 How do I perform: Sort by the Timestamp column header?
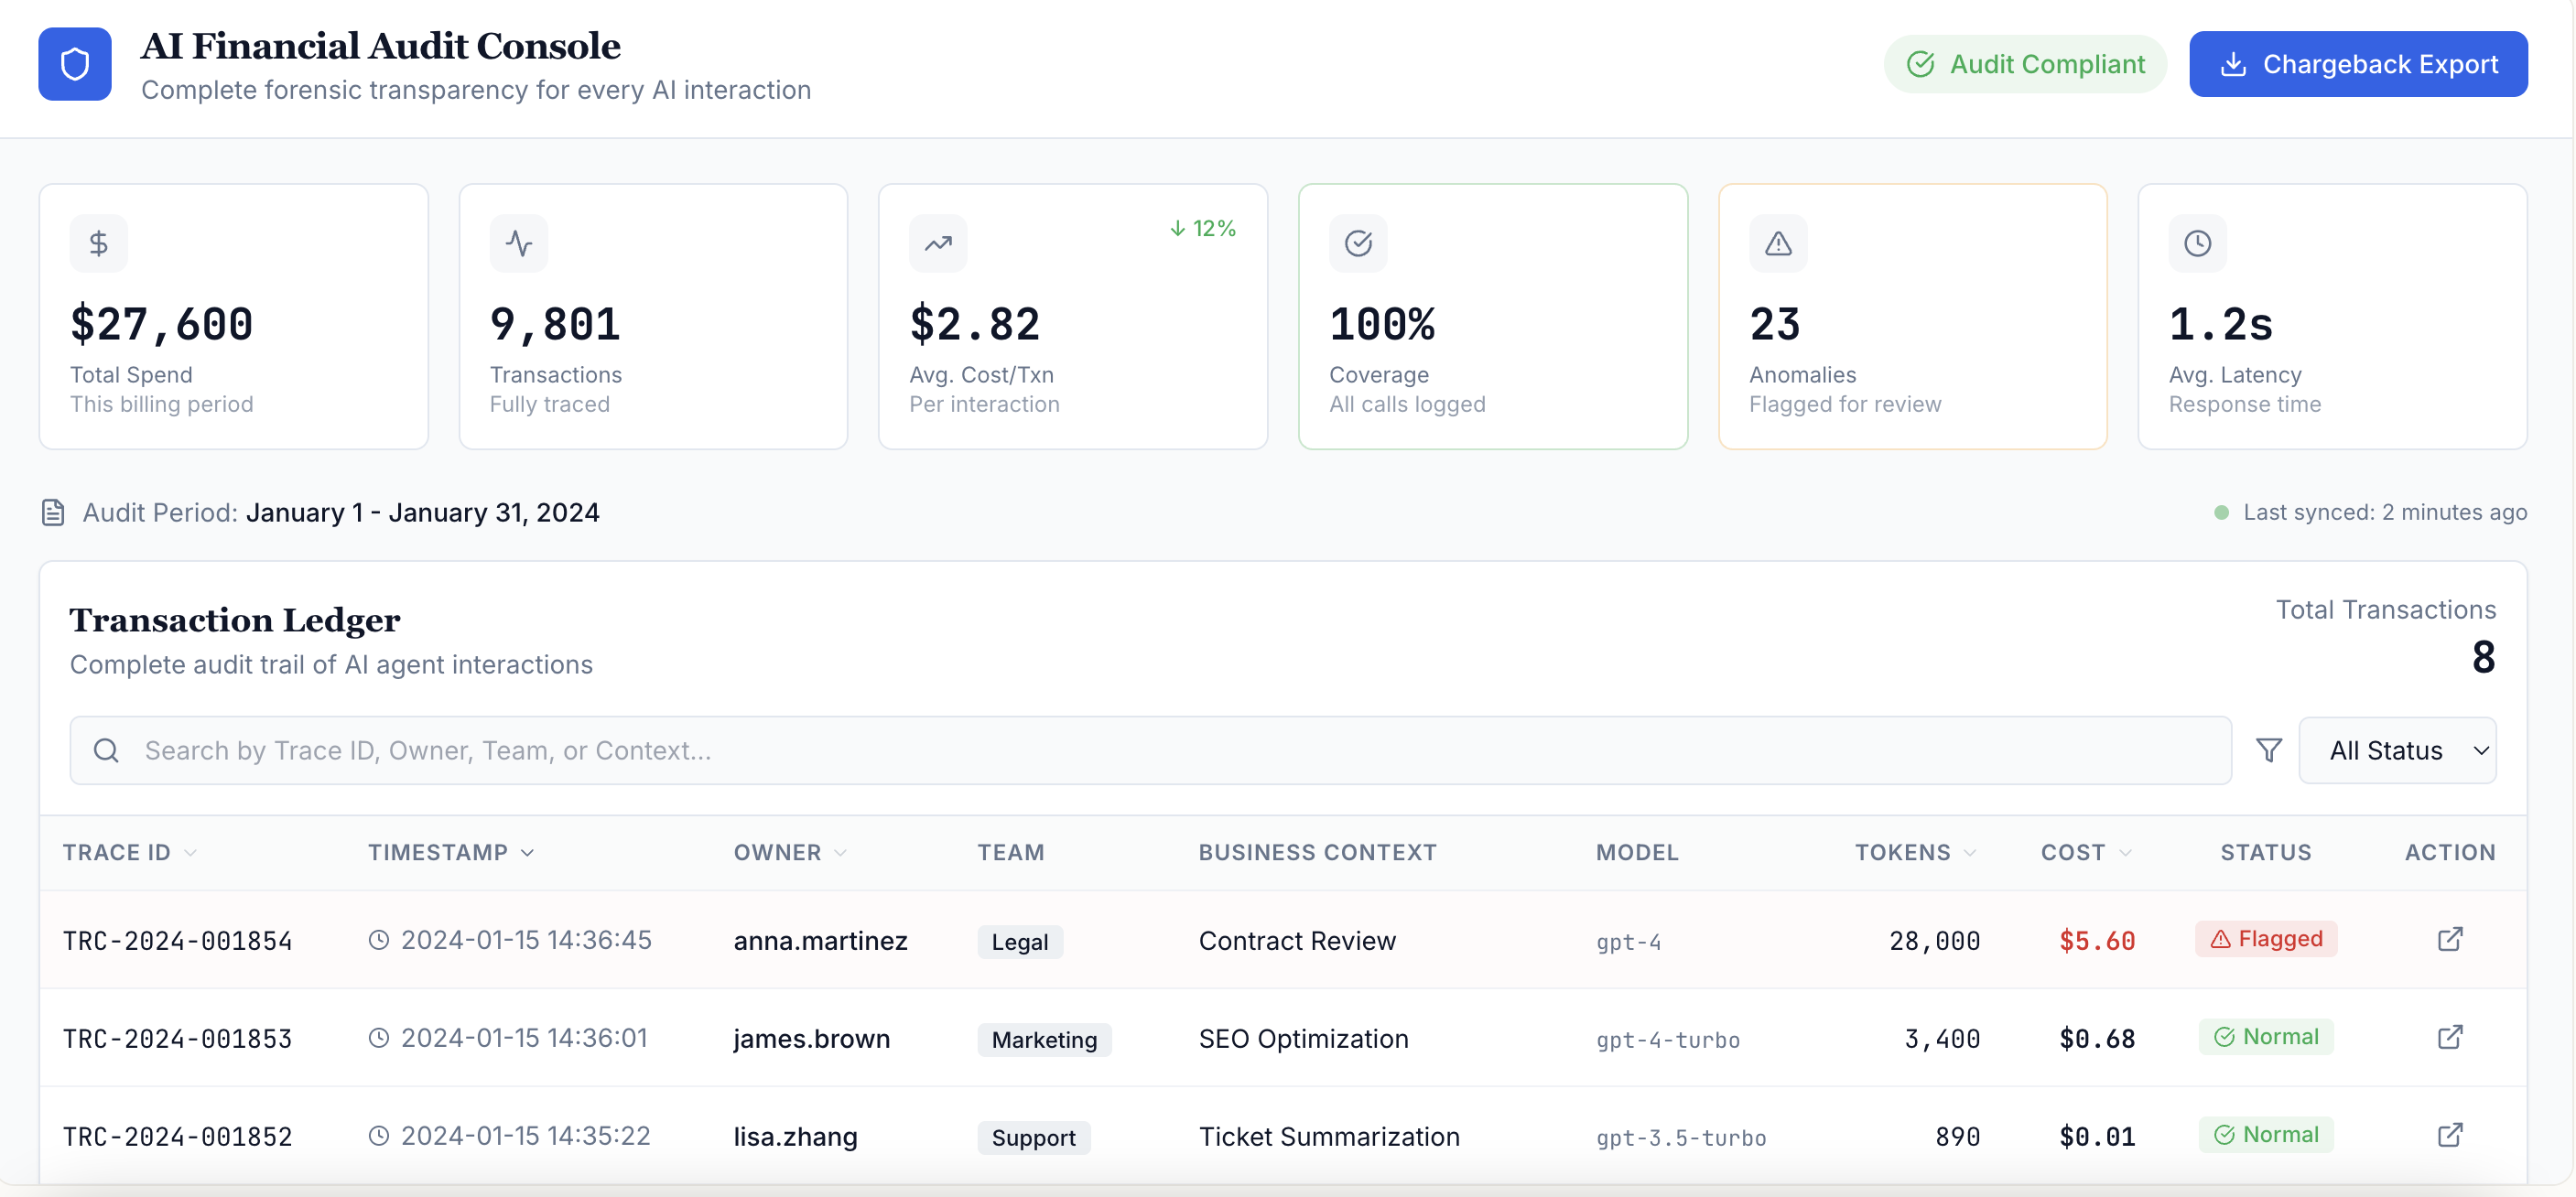[450, 852]
